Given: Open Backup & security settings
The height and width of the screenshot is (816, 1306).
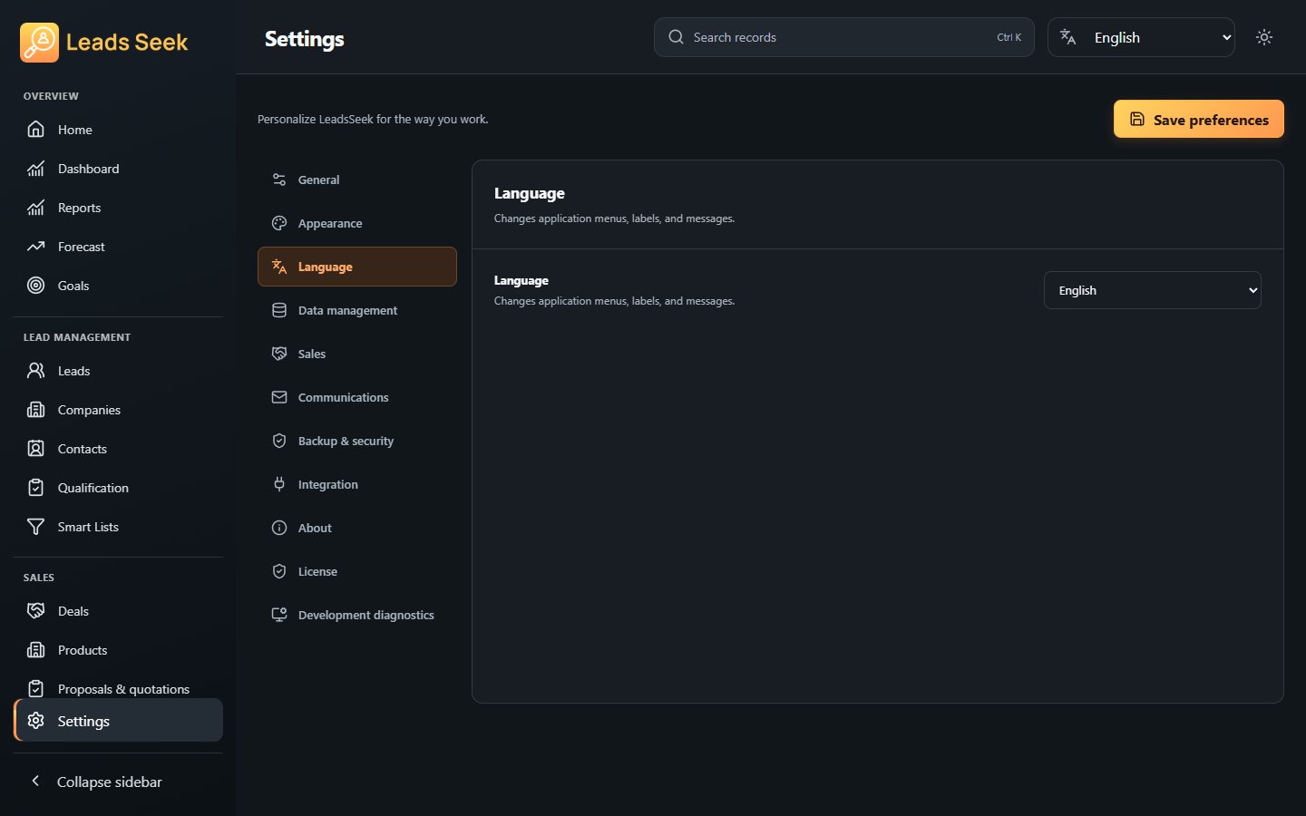Looking at the screenshot, I should [x=357, y=441].
